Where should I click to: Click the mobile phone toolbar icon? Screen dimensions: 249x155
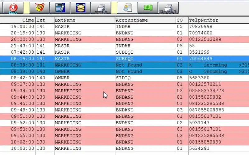[59, 7]
